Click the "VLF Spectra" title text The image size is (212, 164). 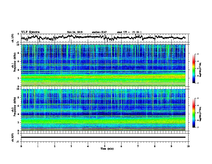[30, 32]
